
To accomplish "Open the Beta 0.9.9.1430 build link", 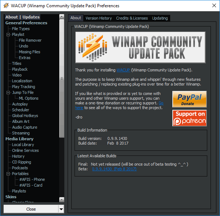I will tap(114, 169).
